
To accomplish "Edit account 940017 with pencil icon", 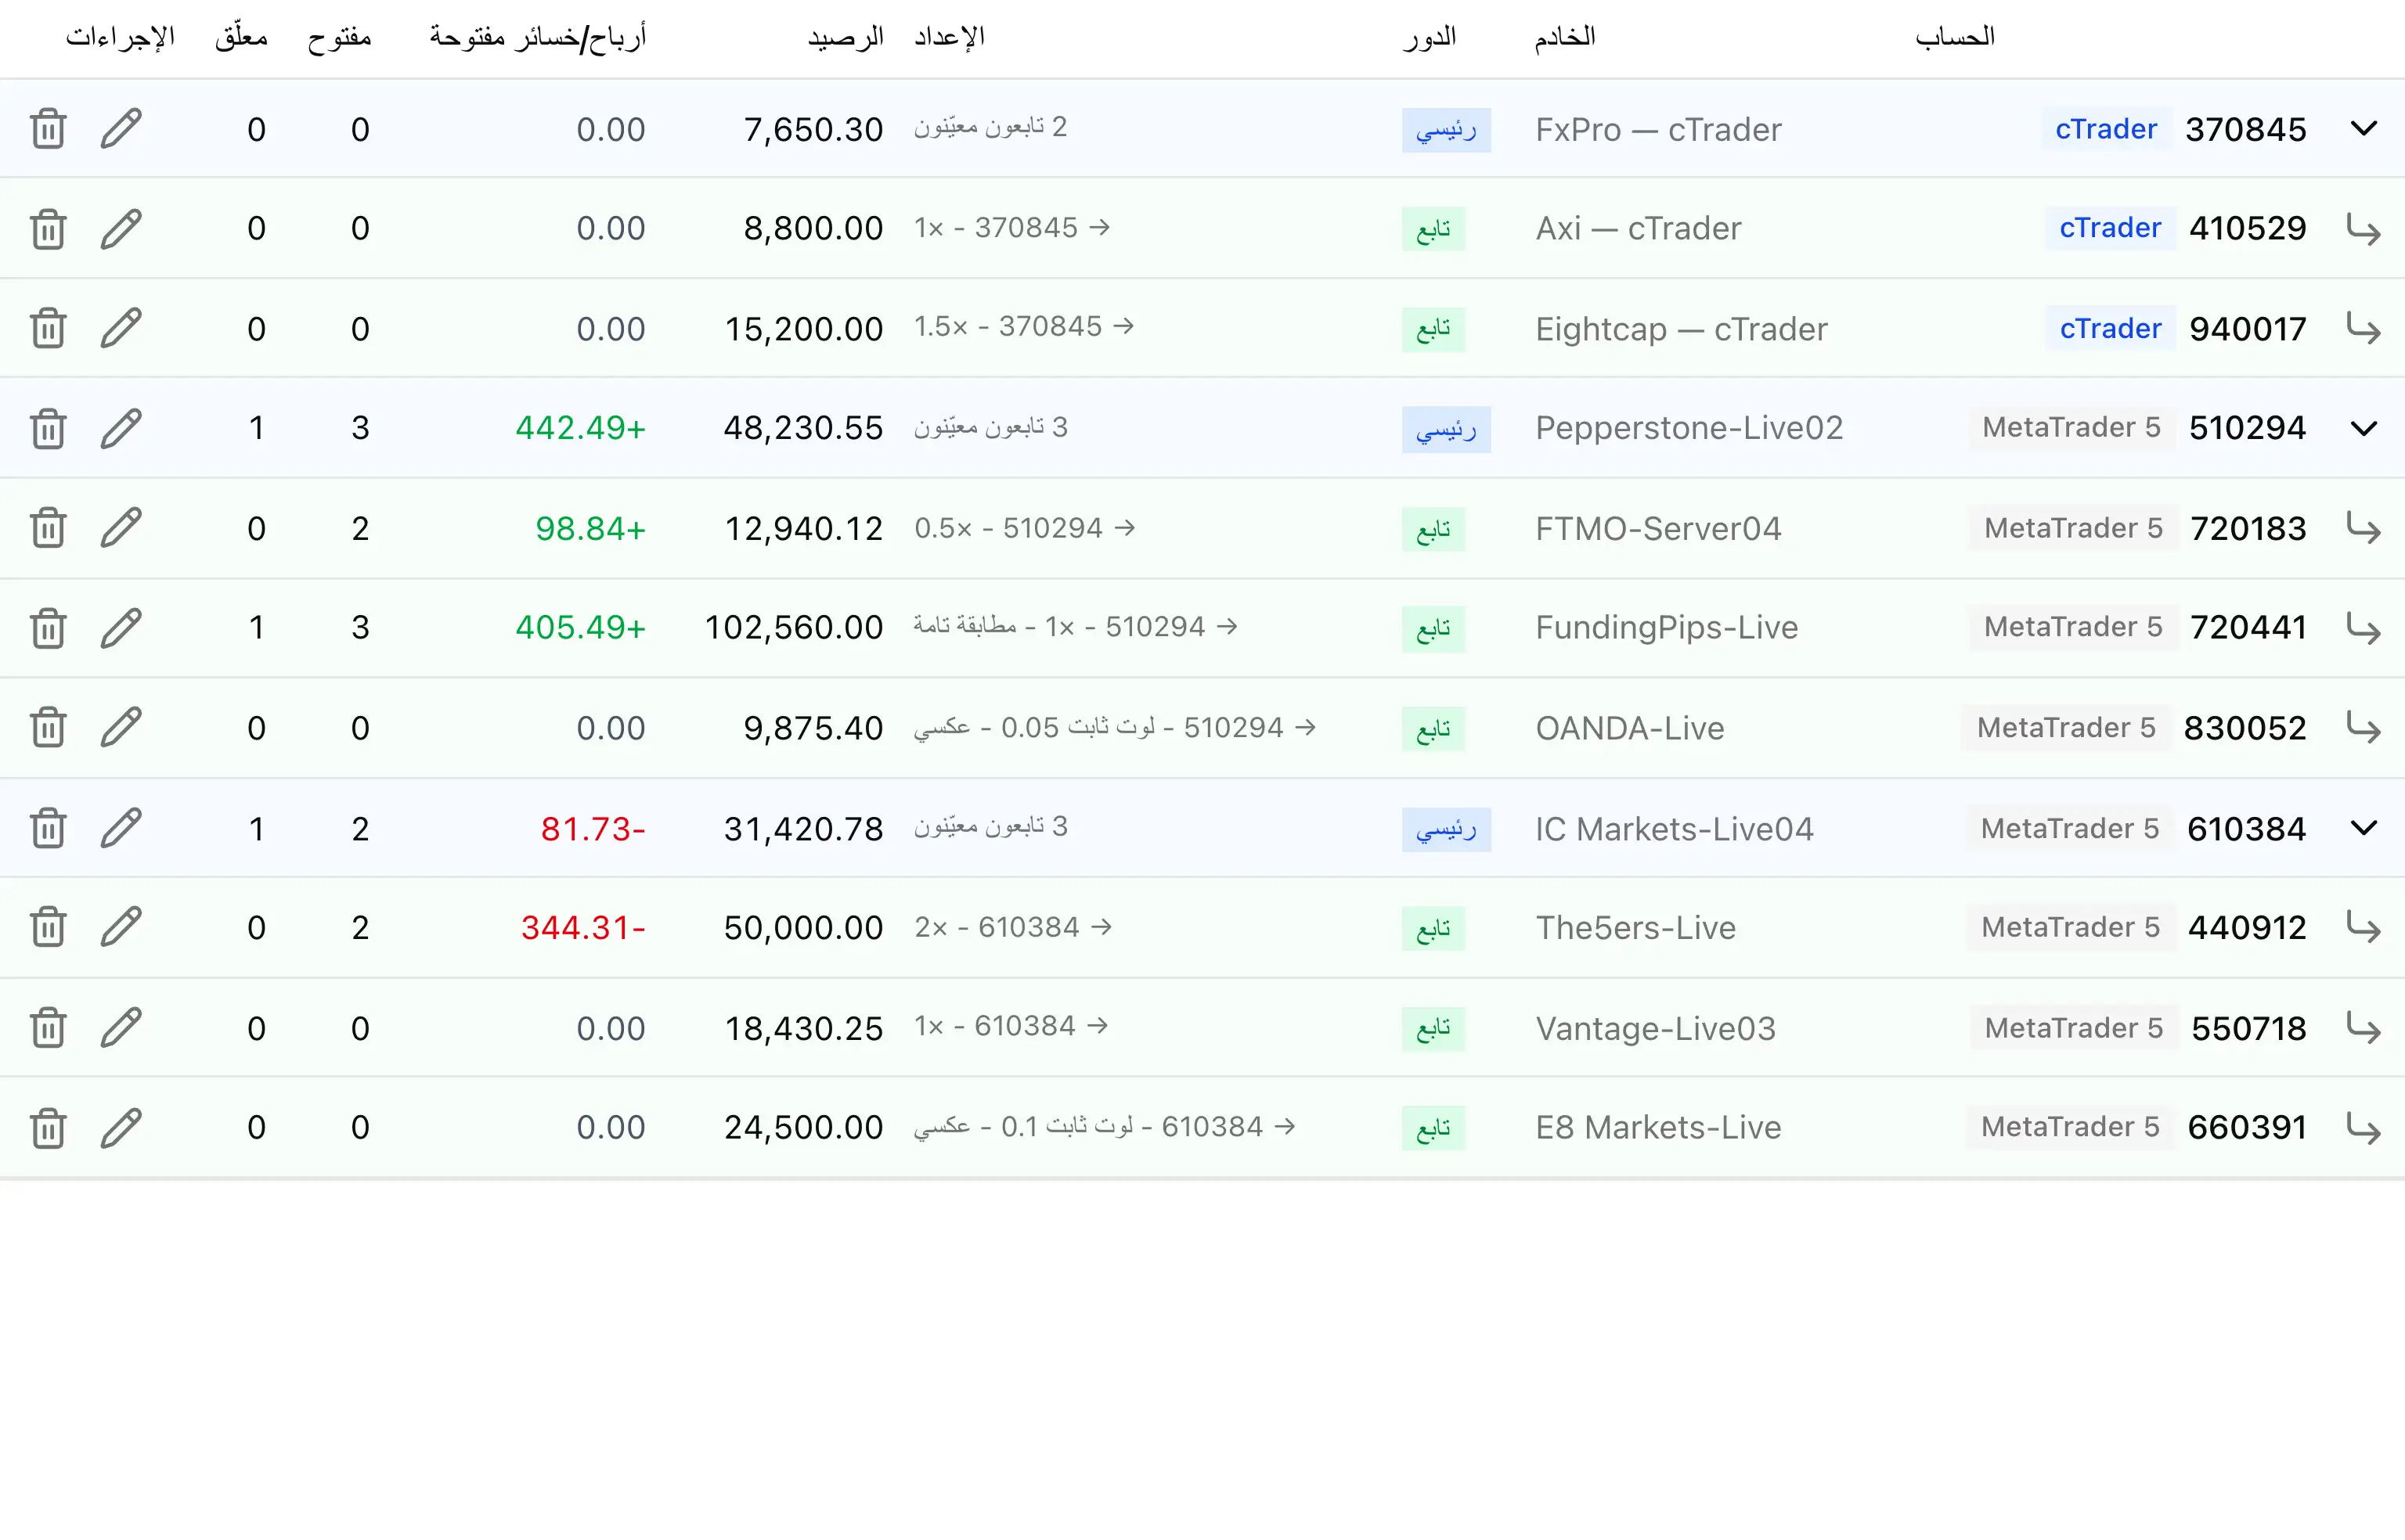I will tap(121, 328).
